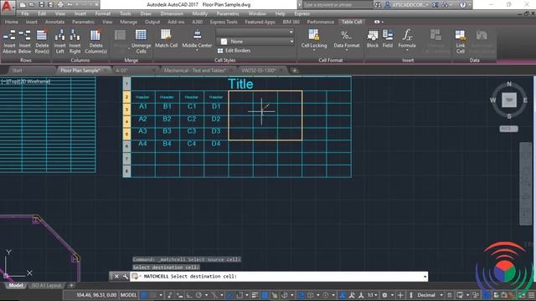Select table cell A1

[x=143, y=106]
